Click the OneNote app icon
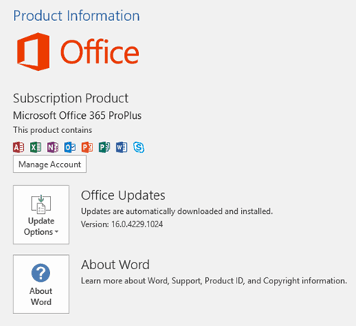Viewport: 356px width, 326px height. pyautogui.click(x=53, y=147)
